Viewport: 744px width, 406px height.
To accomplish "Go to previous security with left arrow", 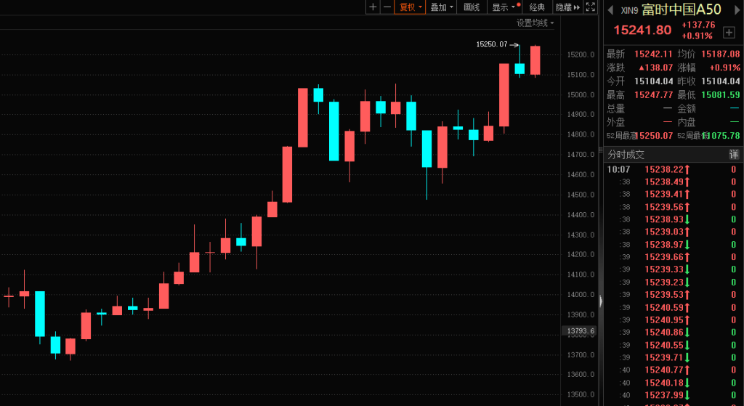I will coord(610,10).
